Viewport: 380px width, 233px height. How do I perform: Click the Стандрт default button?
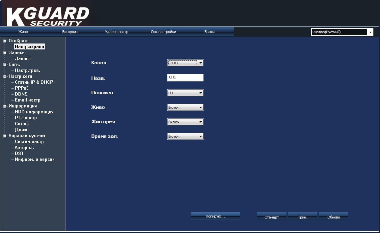(272, 217)
